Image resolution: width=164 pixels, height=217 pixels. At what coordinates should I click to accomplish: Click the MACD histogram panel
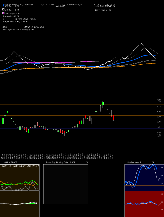click(x=20, y=204)
